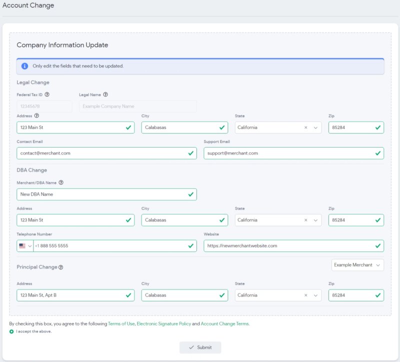Click the Principal Change help icon
Image resolution: width=400 pixels, height=362 pixels.
click(x=60, y=267)
